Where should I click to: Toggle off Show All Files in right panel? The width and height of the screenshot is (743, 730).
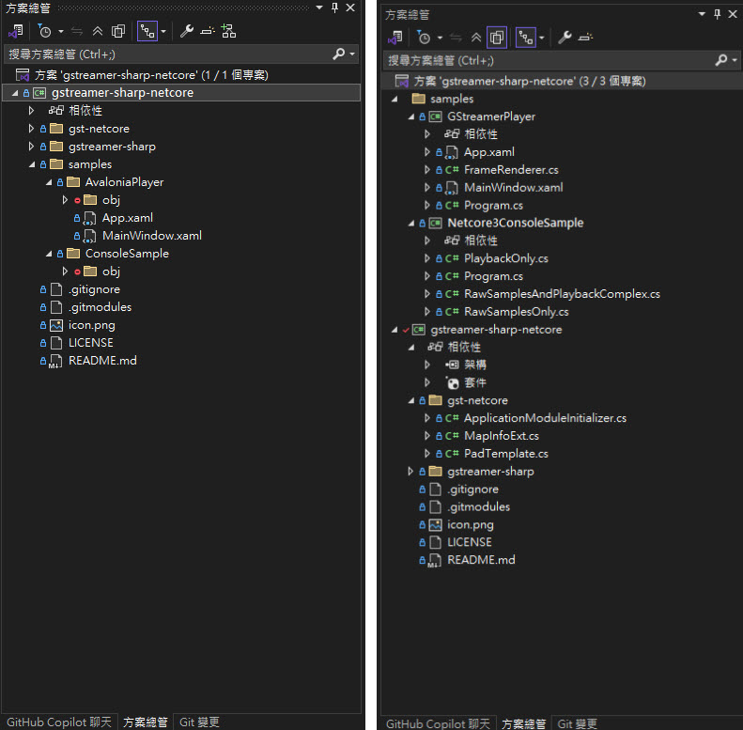(x=497, y=38)
